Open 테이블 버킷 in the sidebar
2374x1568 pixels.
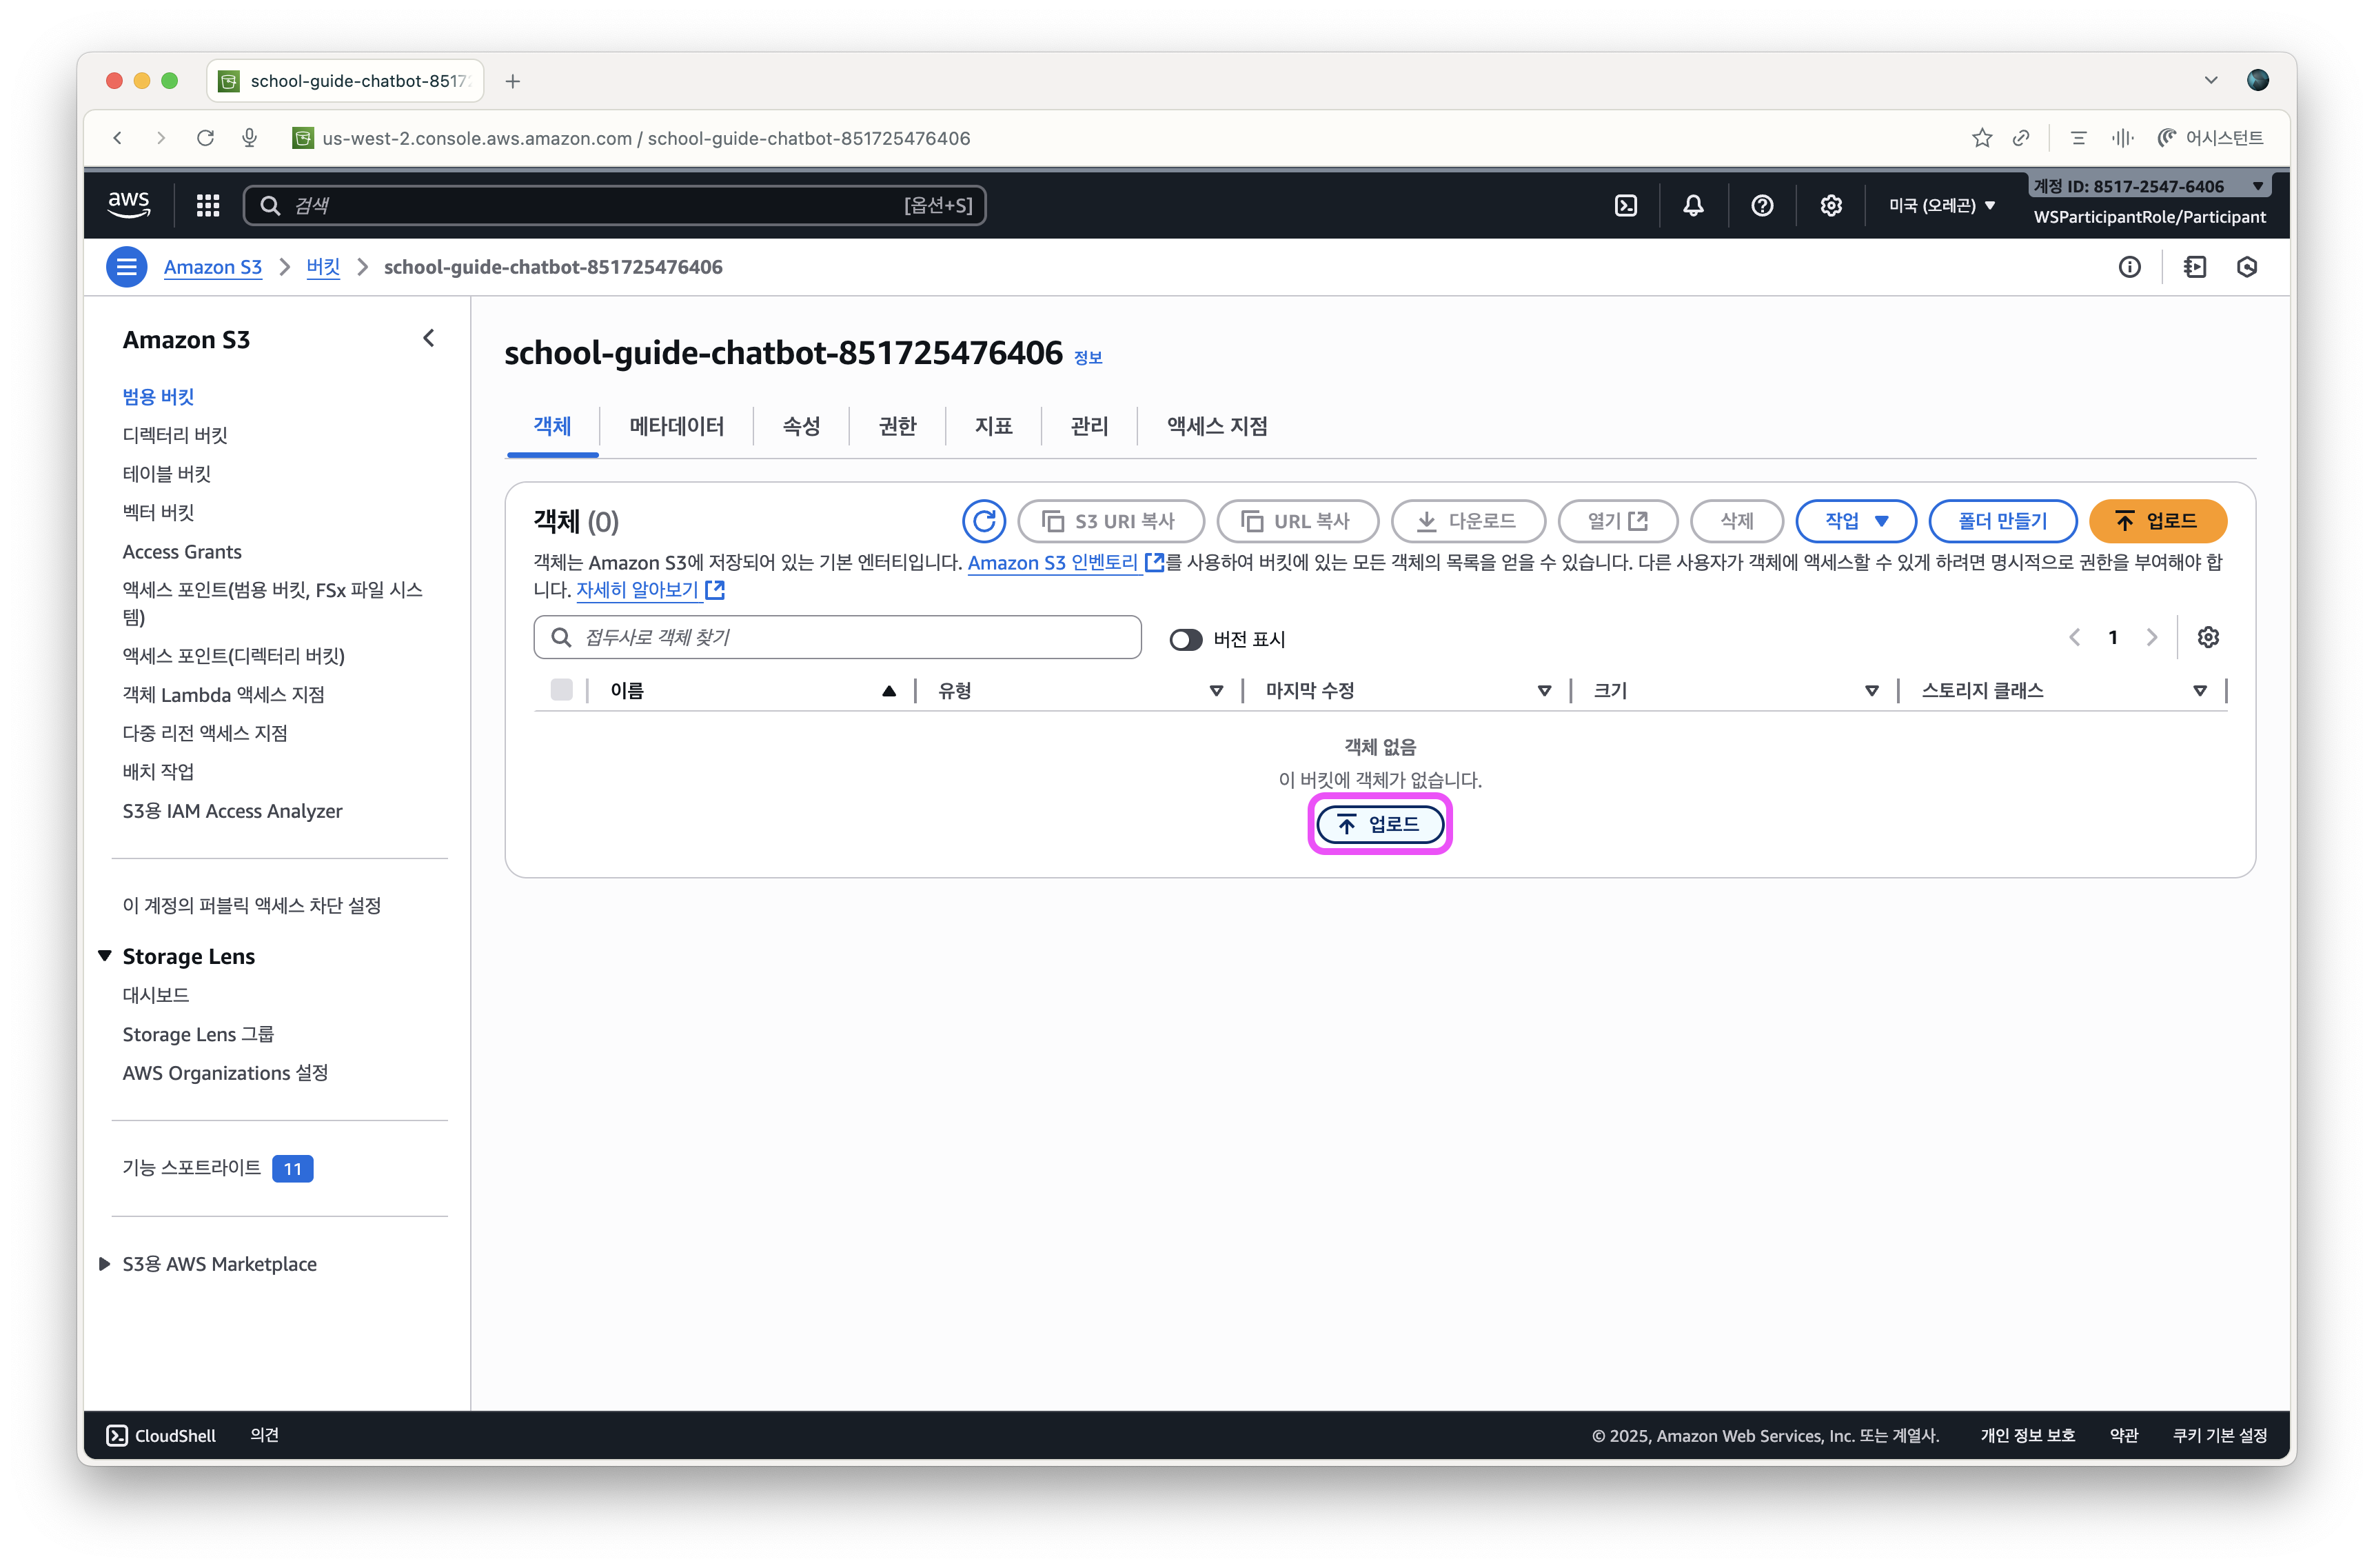pyautogui.click(x=167, y=474)
